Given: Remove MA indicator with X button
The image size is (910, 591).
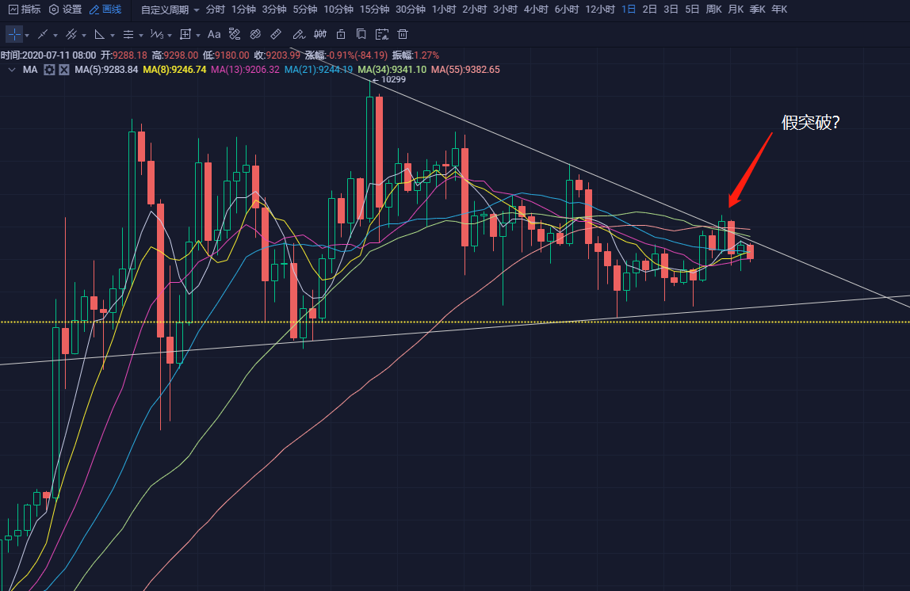Looking at the screenshot, I should pos(63,70).
